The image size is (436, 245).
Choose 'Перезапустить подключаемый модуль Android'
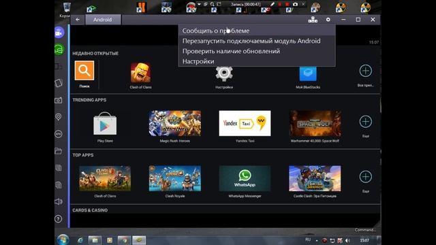[257, 41]
